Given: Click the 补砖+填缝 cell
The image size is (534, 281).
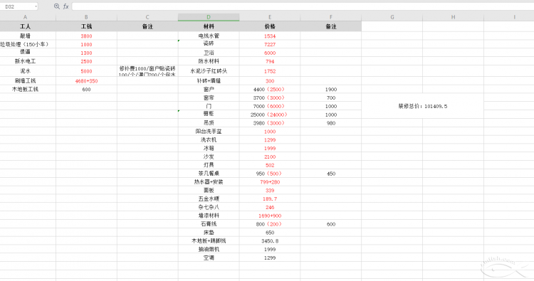Looking at the screenshot, I should tap(209, 81).
